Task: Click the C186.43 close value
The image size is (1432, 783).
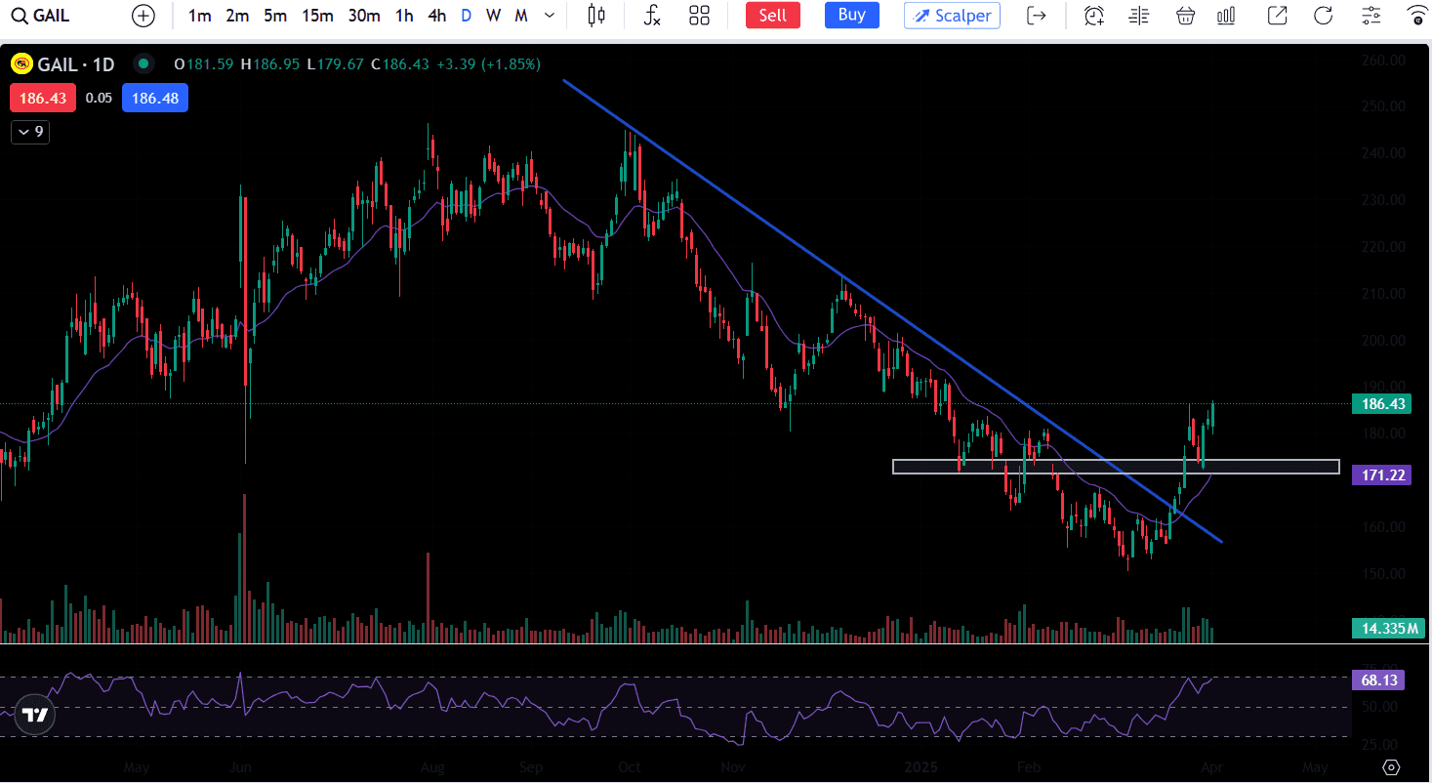Action: 399,64
